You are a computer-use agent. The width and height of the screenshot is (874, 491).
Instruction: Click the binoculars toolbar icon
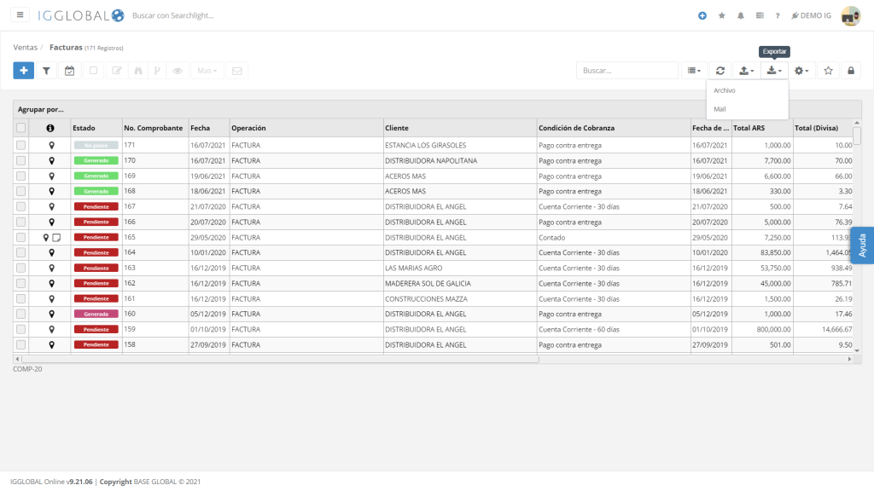137,71
